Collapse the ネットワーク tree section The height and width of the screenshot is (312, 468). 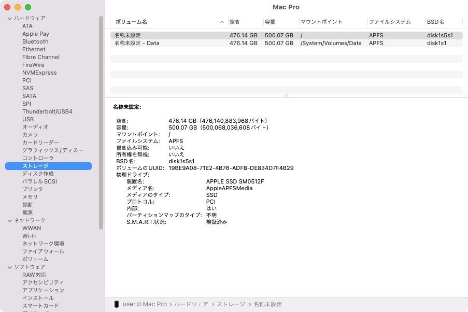(9, 220)
